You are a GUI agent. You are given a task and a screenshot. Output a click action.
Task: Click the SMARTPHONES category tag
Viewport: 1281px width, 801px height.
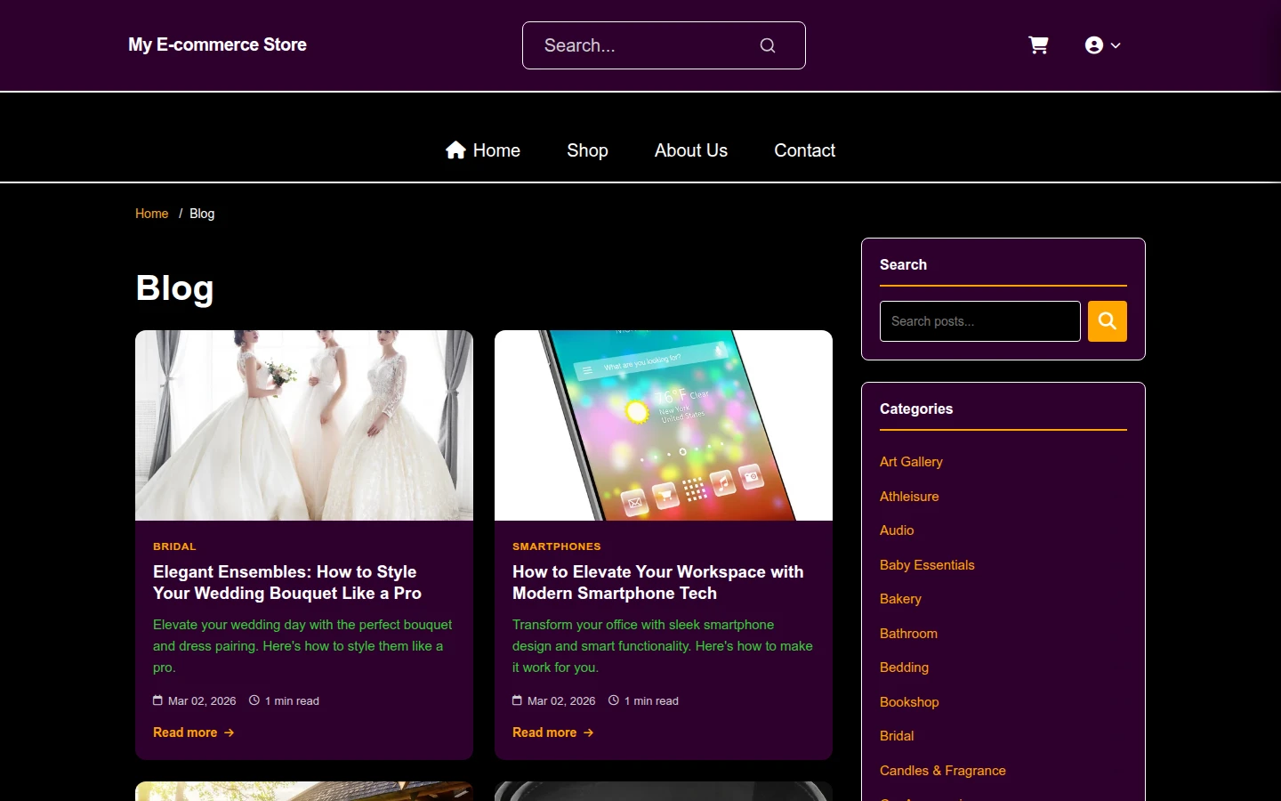pos(557,546)
